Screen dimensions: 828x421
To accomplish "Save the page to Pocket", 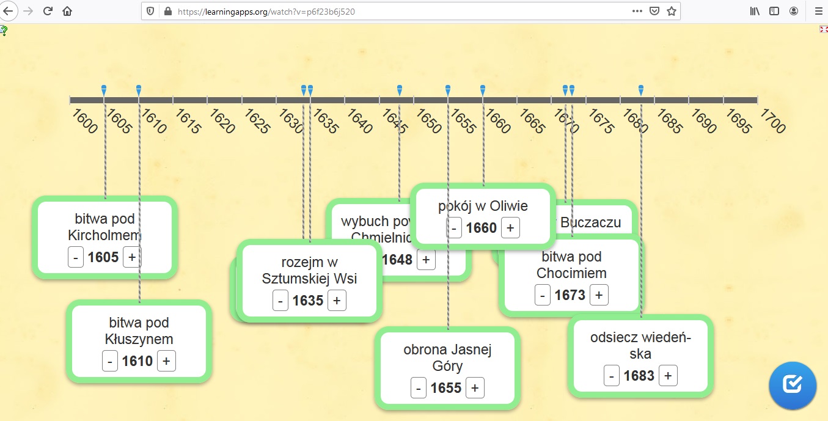I will (654, 11).
